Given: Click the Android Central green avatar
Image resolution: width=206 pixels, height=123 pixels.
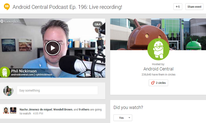Looking at the screenshot, I should (x=158, y=49).
